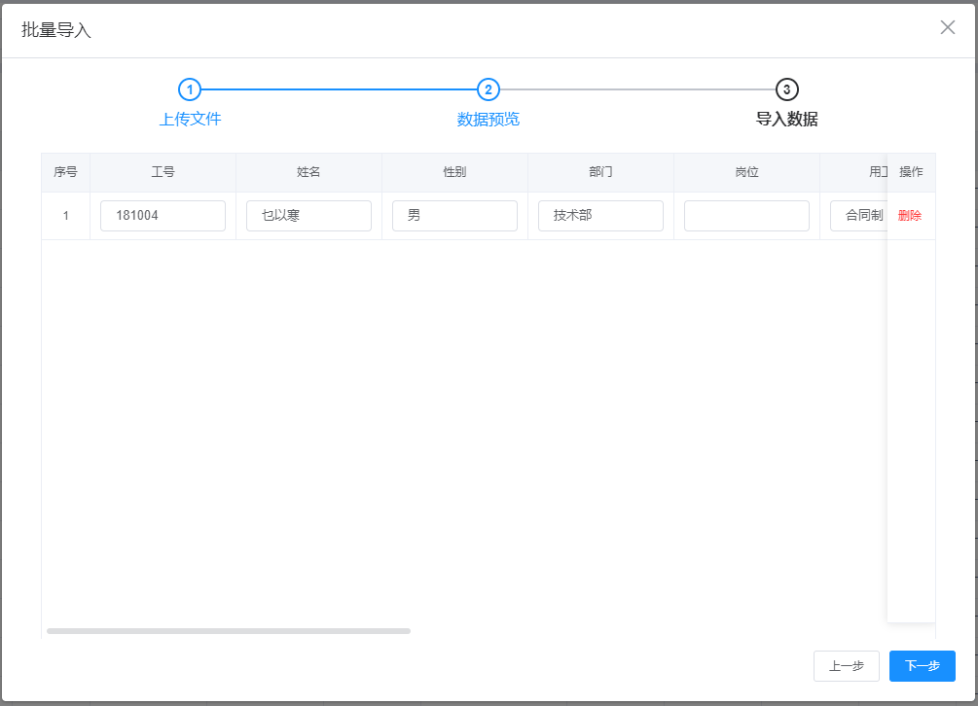Select the 导入数据 step label
978x706 pixels.
click(x=786, y=119)
